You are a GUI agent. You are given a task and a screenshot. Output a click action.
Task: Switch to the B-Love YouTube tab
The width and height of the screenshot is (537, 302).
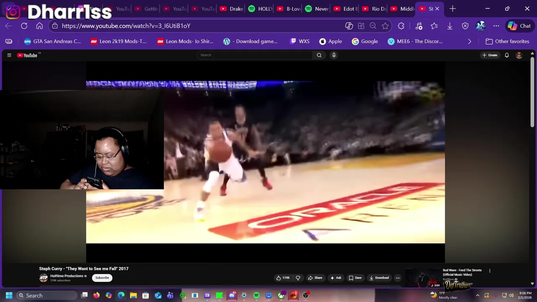(x=289, y=8)
